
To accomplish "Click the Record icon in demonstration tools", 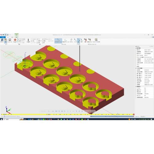I will [x=85, y=41].
